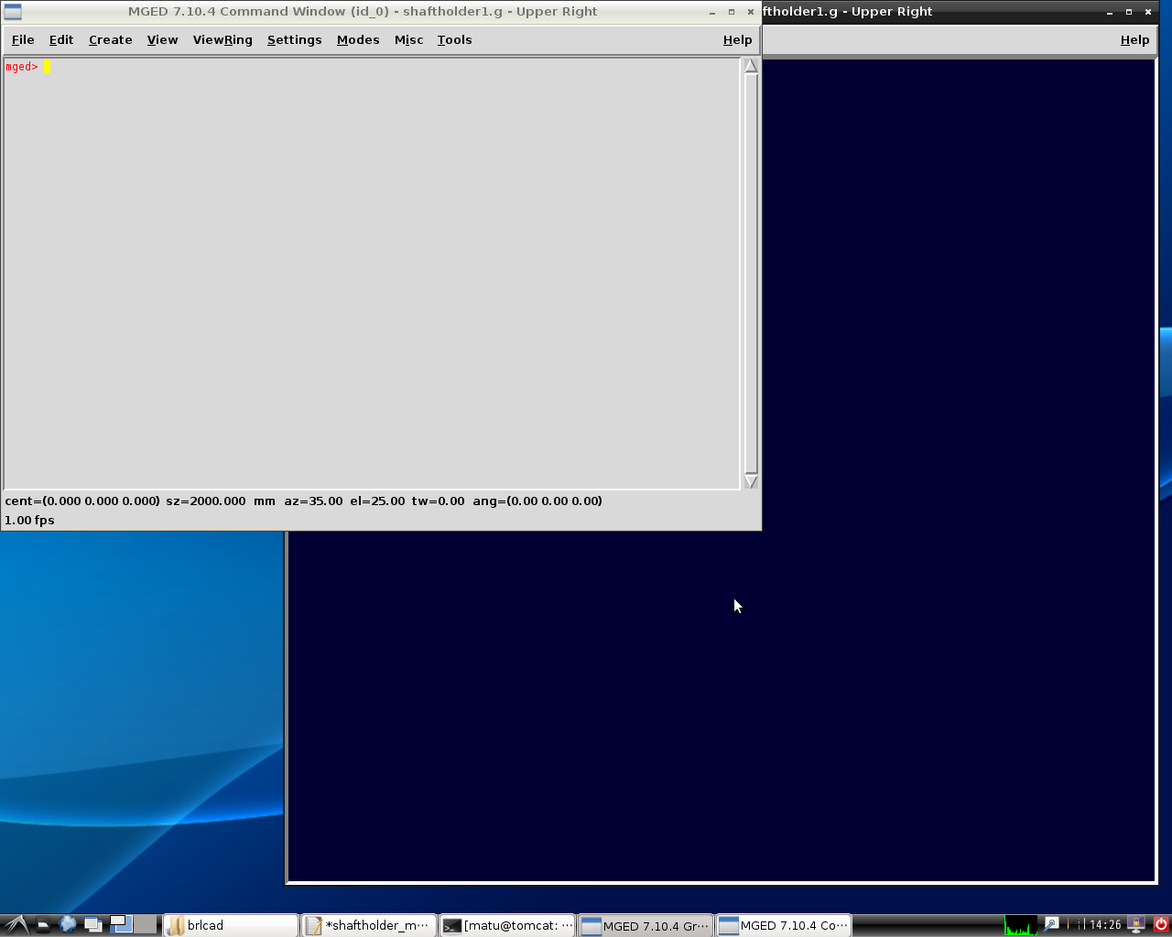Open the Tools menu
Image resolution: width=1172 pixels, height=937 pixels.
455,39
